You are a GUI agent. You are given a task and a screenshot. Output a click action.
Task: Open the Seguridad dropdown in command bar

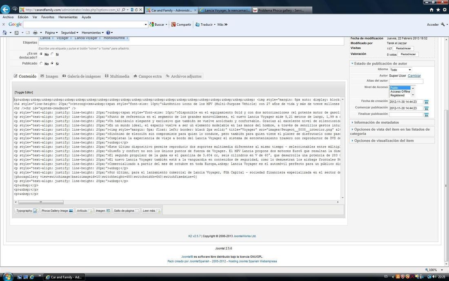[69, 33]
